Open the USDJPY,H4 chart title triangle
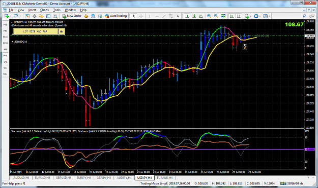 (x=12, y=22)
